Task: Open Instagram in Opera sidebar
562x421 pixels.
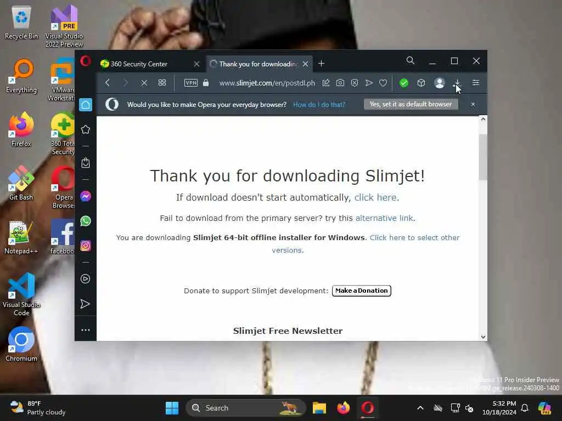Action: click(x=85, y=246)
